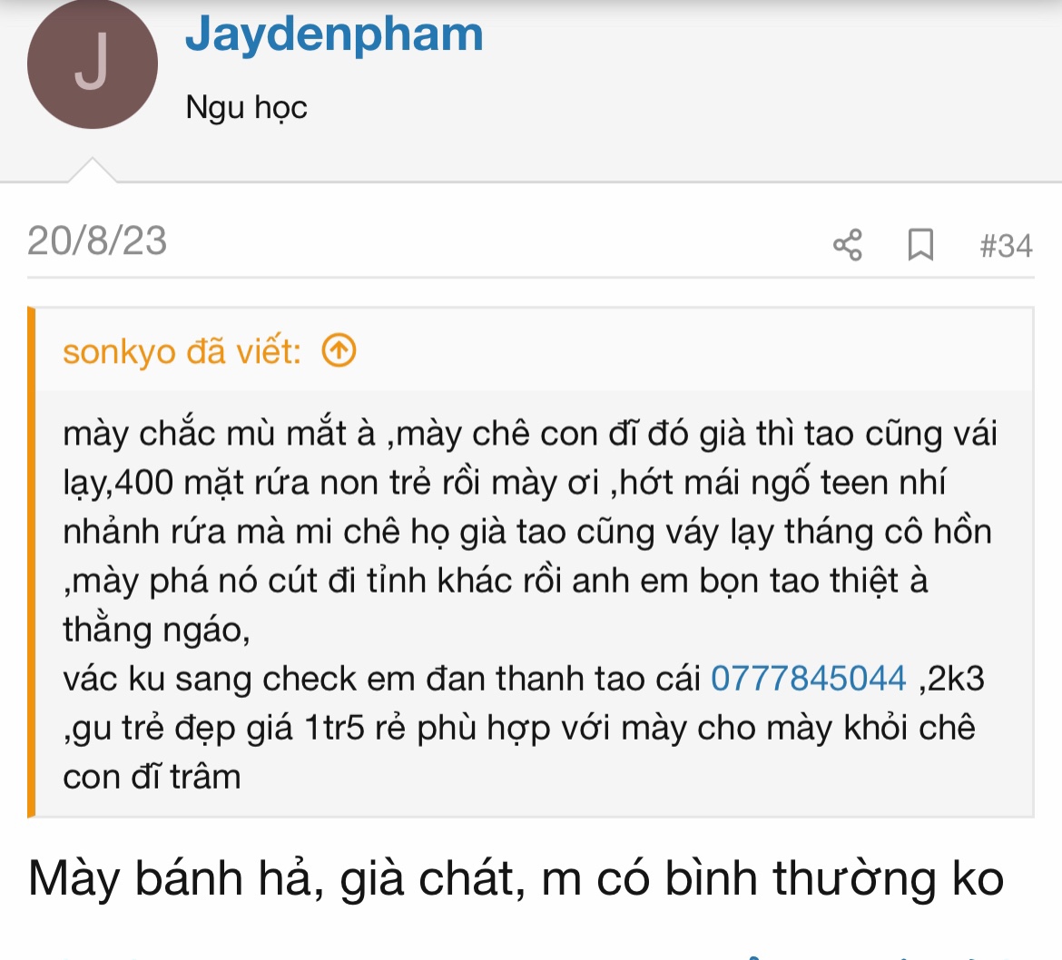
Task: Tap the phone number 0777845044 link
Action: click(x=808, y=679)
